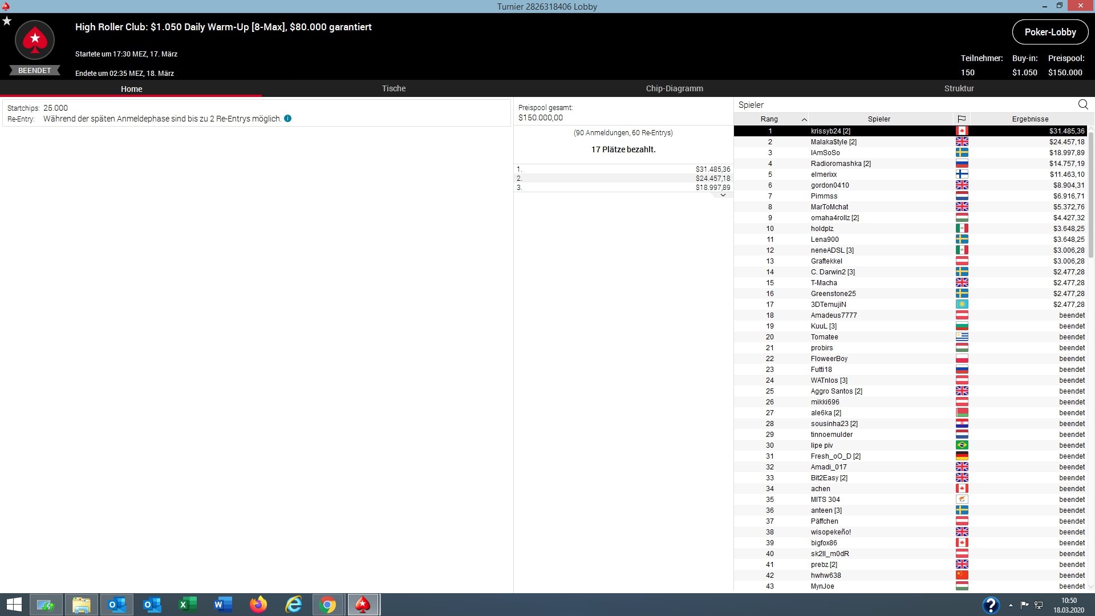Click the Re-Entry info icon

tap(287, 119)
